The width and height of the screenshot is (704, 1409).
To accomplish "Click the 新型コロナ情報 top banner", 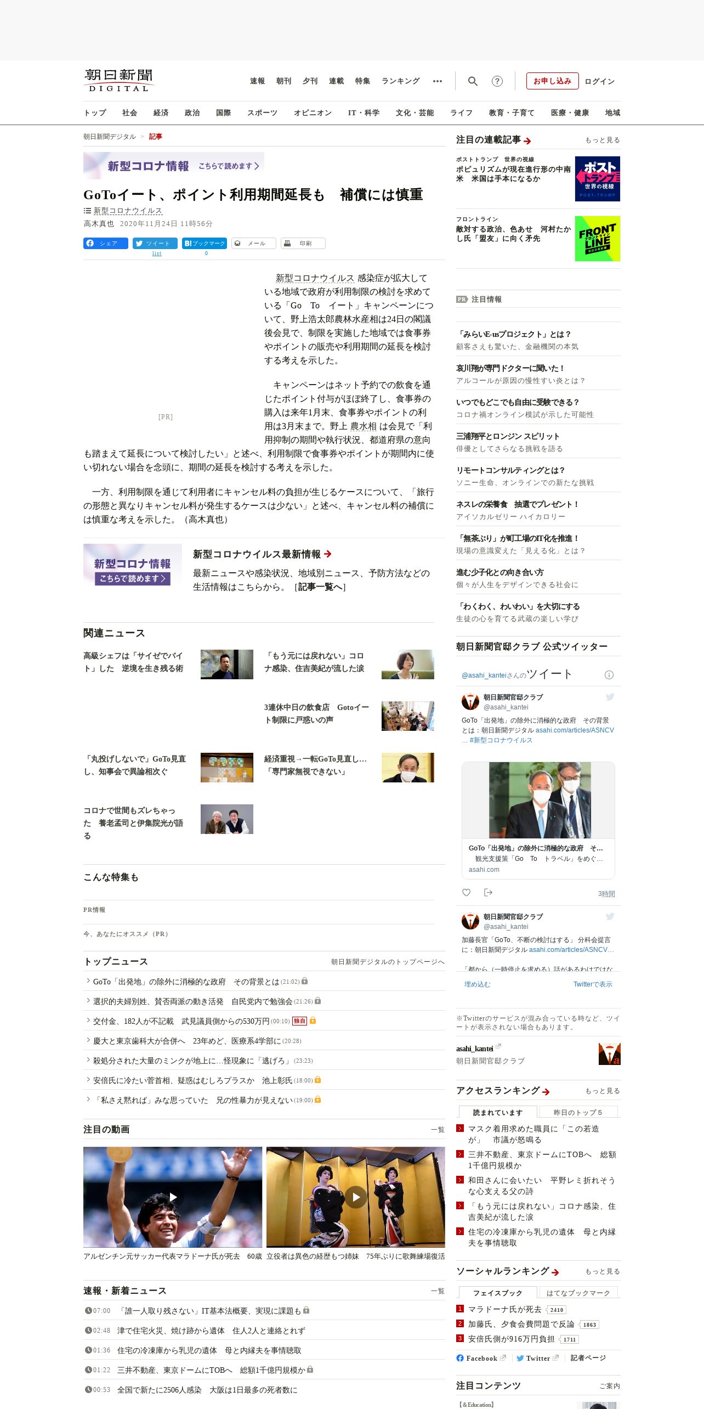I will (x=174, y=166).
